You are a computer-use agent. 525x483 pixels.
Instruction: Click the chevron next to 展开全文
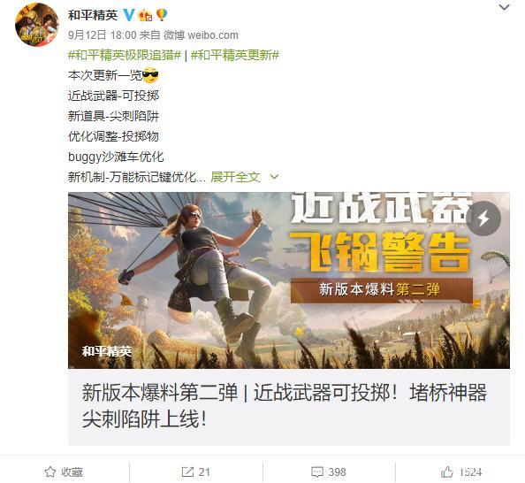pos(274,177)
